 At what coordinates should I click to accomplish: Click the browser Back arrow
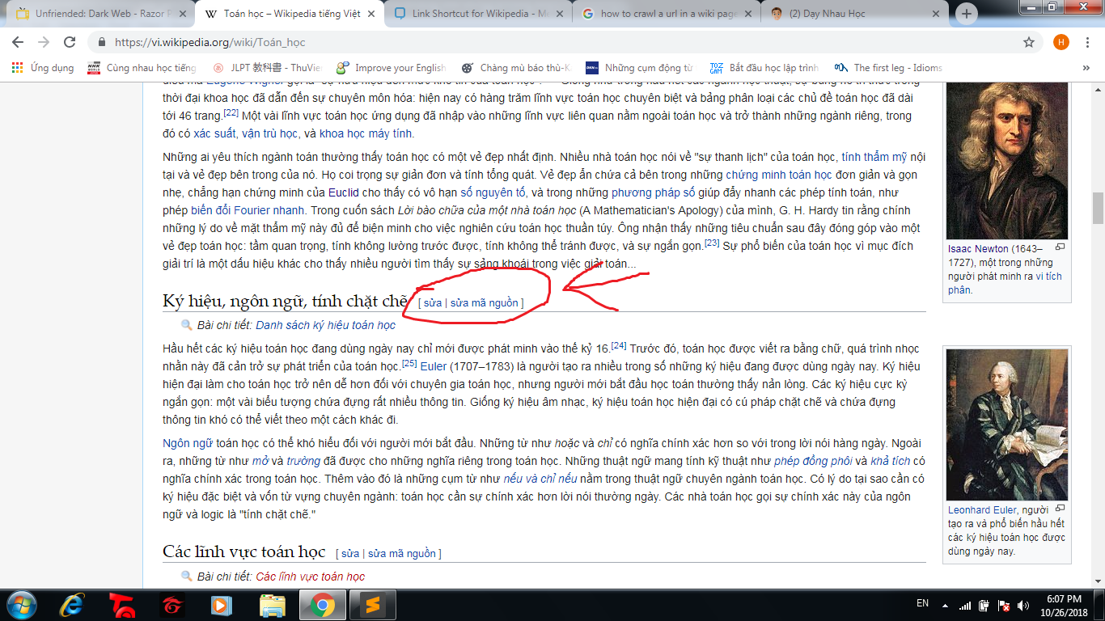[x=18, y=42]
